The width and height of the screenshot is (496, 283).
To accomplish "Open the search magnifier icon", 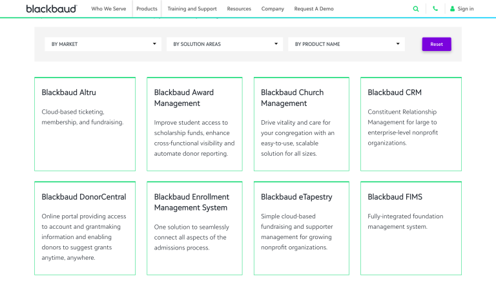I will click(416, 9).
